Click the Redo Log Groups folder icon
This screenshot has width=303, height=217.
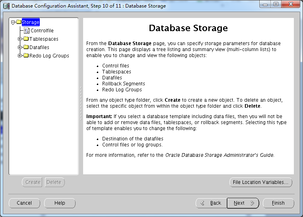(x=26, y=55)
